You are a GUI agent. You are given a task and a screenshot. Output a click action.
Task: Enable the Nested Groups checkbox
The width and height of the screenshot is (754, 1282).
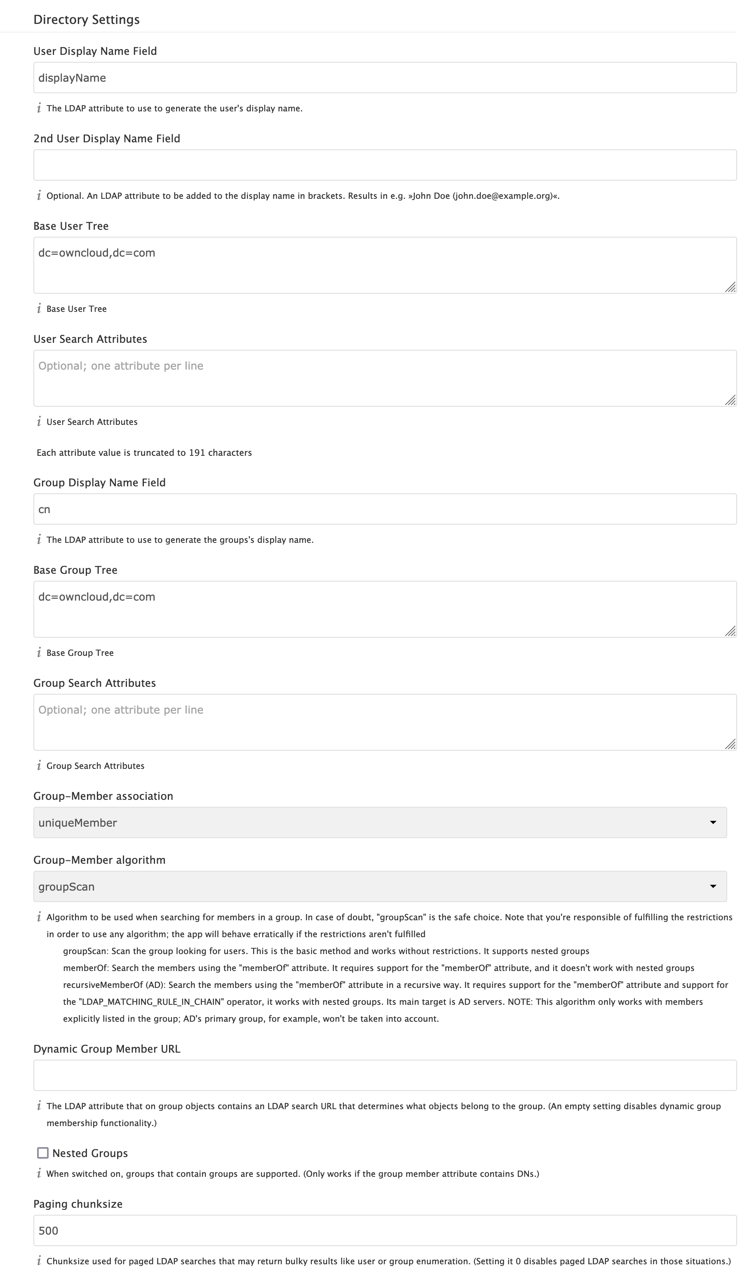click(x=43, y=1153)
